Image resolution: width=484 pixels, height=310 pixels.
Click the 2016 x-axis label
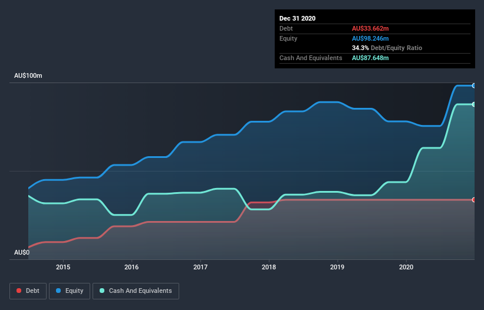pos(131,267)
